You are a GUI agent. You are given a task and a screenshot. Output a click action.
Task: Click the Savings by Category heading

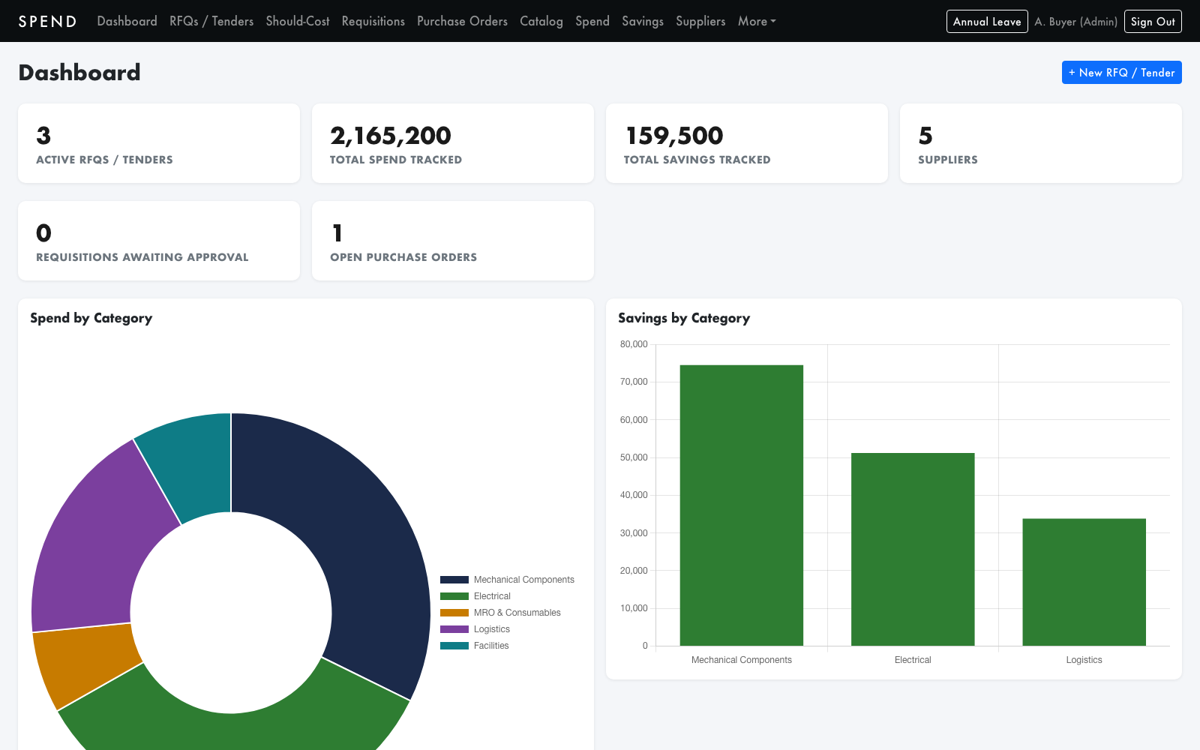(x=683, y=318)
